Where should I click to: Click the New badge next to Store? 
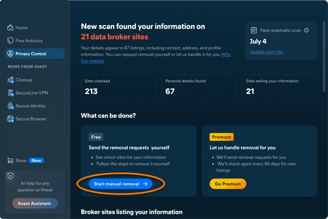click(x=36, y=160)
